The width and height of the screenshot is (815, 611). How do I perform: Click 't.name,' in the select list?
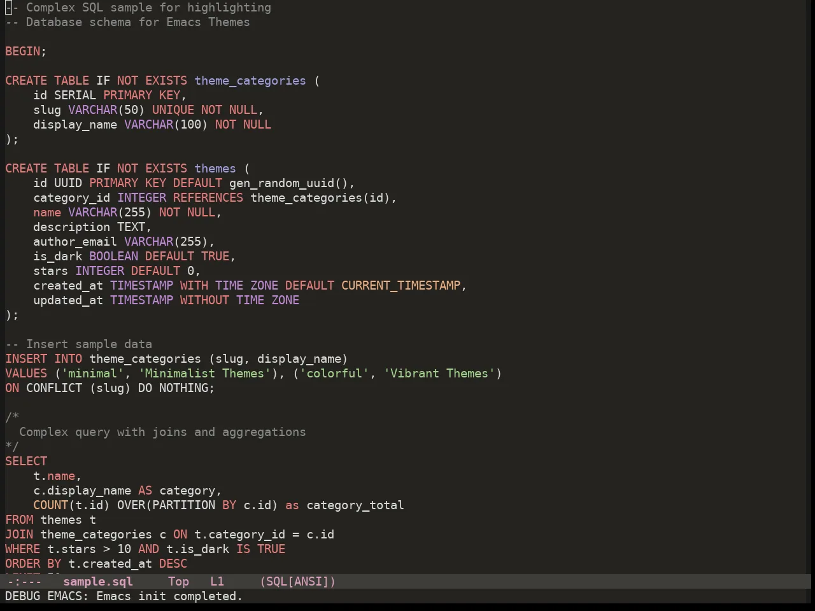(57, 476)
